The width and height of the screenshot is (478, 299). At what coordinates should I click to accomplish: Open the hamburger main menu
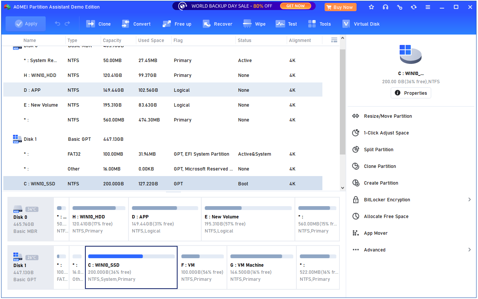click(428, 7)
